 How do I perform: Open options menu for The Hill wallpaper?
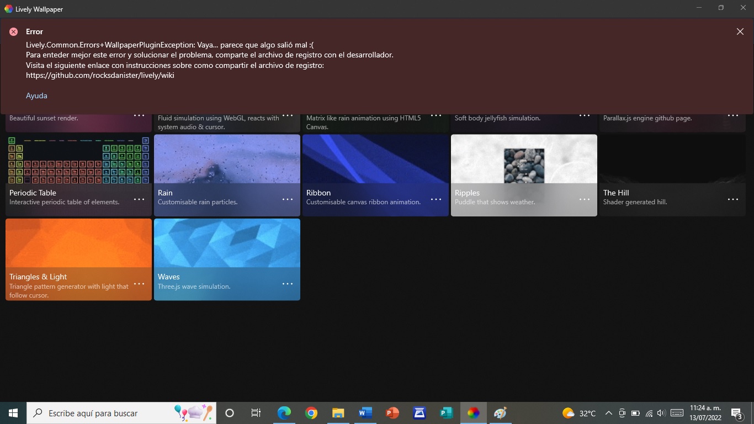(x=732, y=199)
